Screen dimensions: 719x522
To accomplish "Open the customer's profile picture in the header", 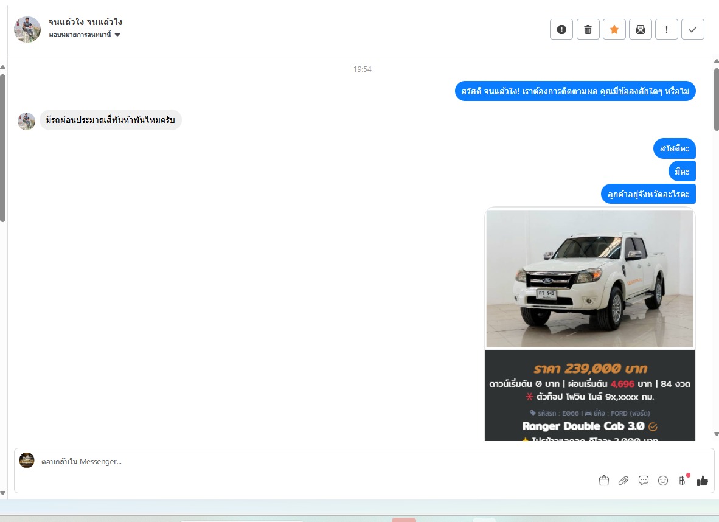I will (x=27, y=29).
